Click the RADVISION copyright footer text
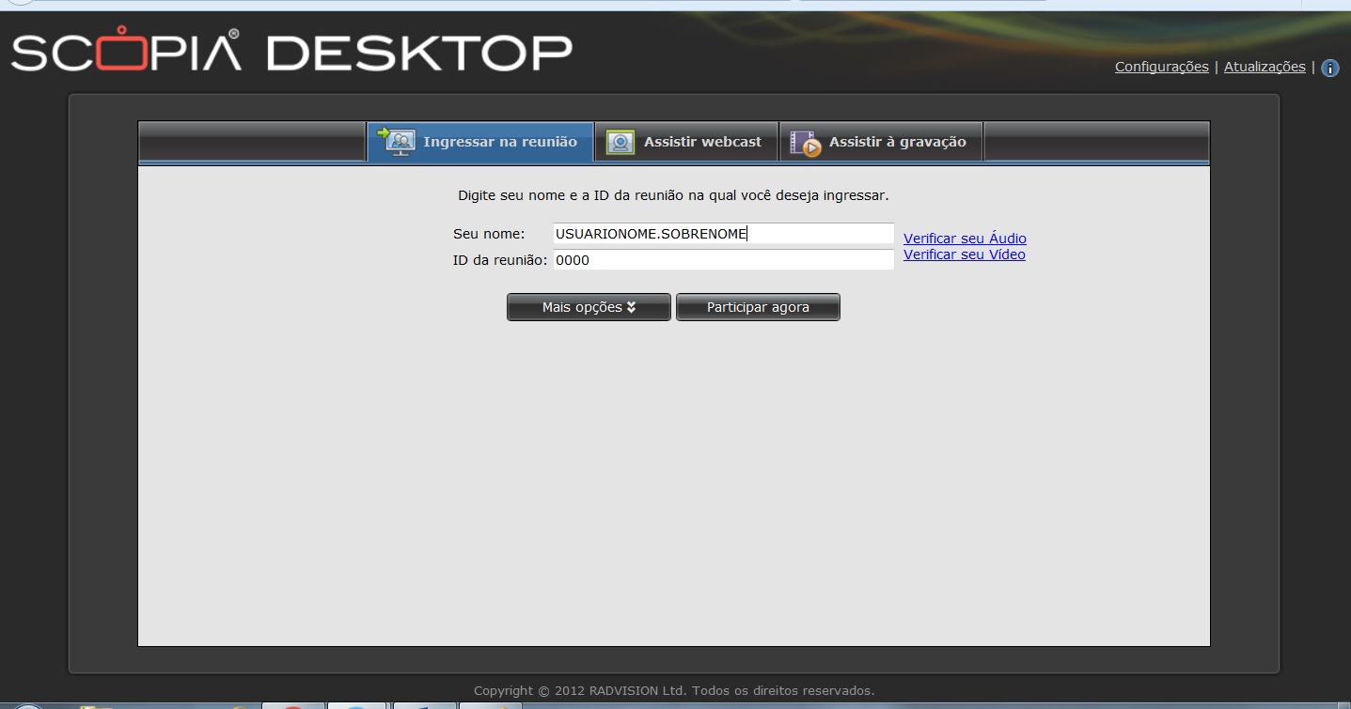This screenshot has height=709, width=1351. point(674,690)
